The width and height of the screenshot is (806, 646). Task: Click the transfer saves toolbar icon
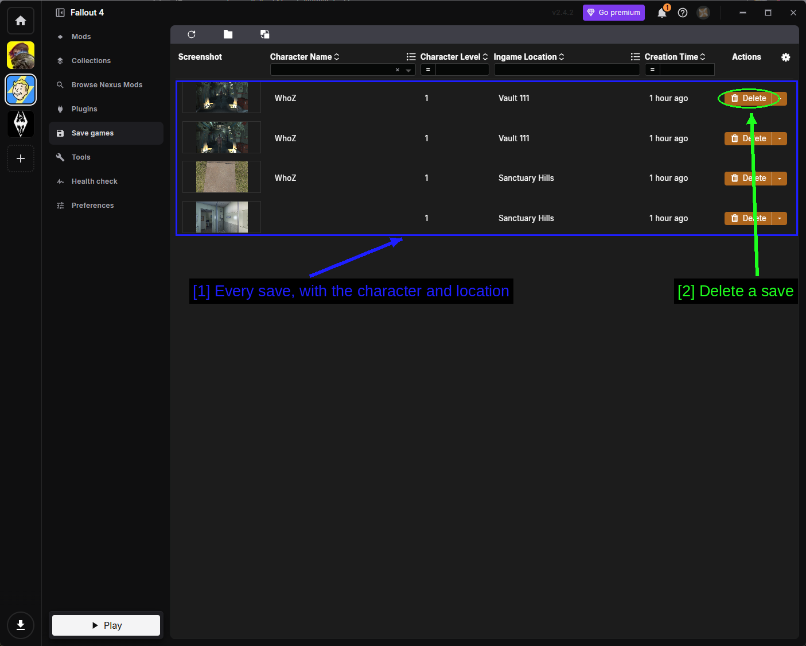click(264, 34)
